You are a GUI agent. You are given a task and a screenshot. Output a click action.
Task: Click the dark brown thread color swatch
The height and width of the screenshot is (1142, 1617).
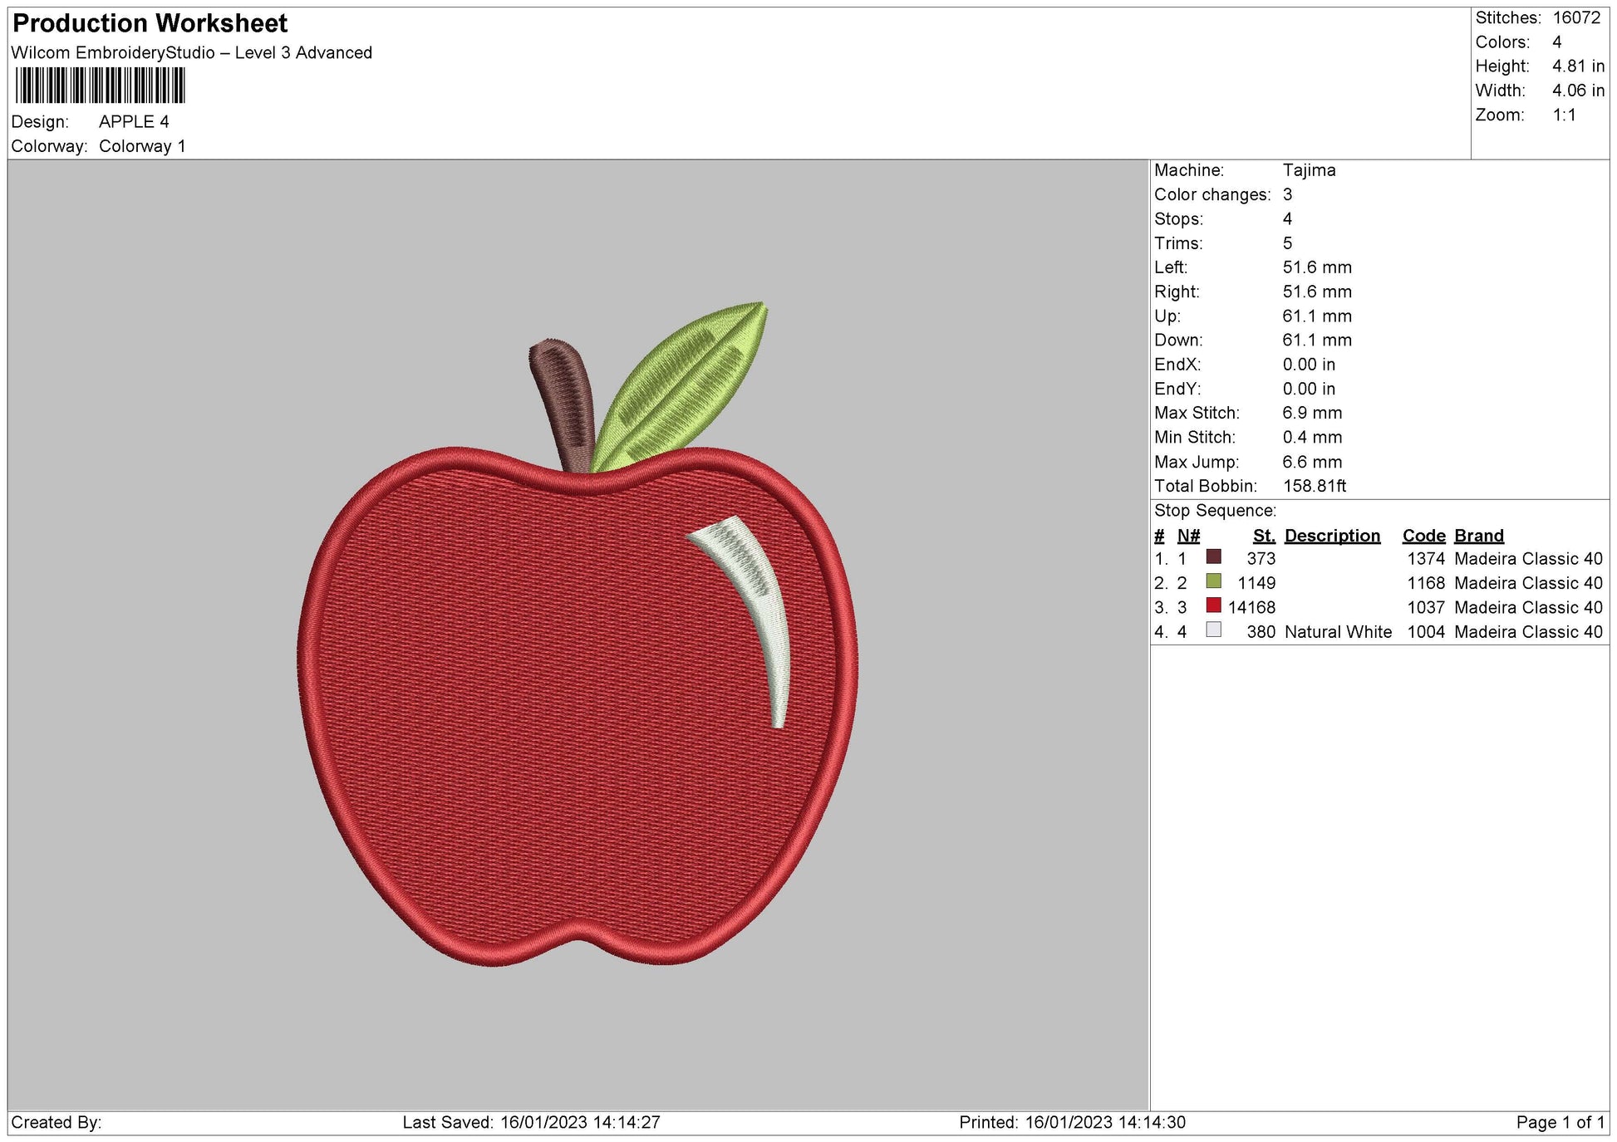1213,556
